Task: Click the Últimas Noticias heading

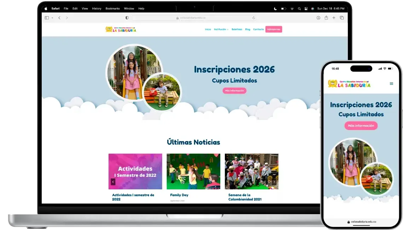Action: (x=193, y=142)
